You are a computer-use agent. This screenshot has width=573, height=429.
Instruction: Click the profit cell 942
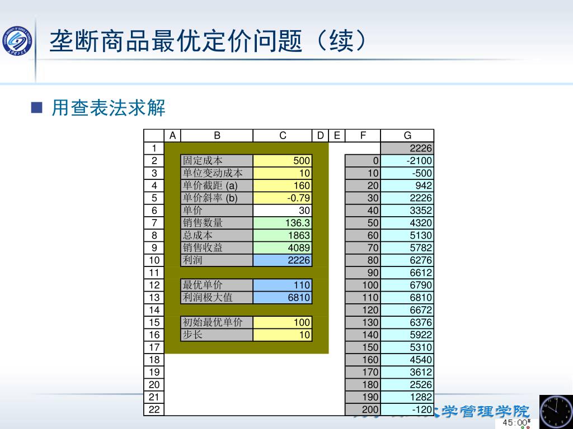407,185
